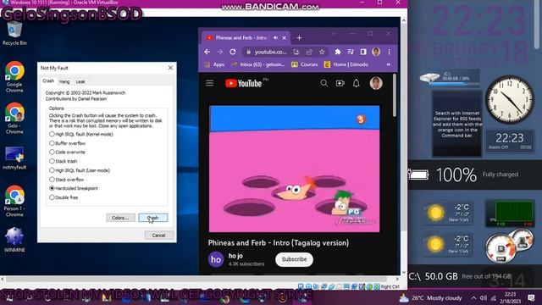Image resolution: width=542 pixels, height=305 pixels.
Task: Select Buffer overflow option
Action: pyautogui.click(x=68, y=143)
